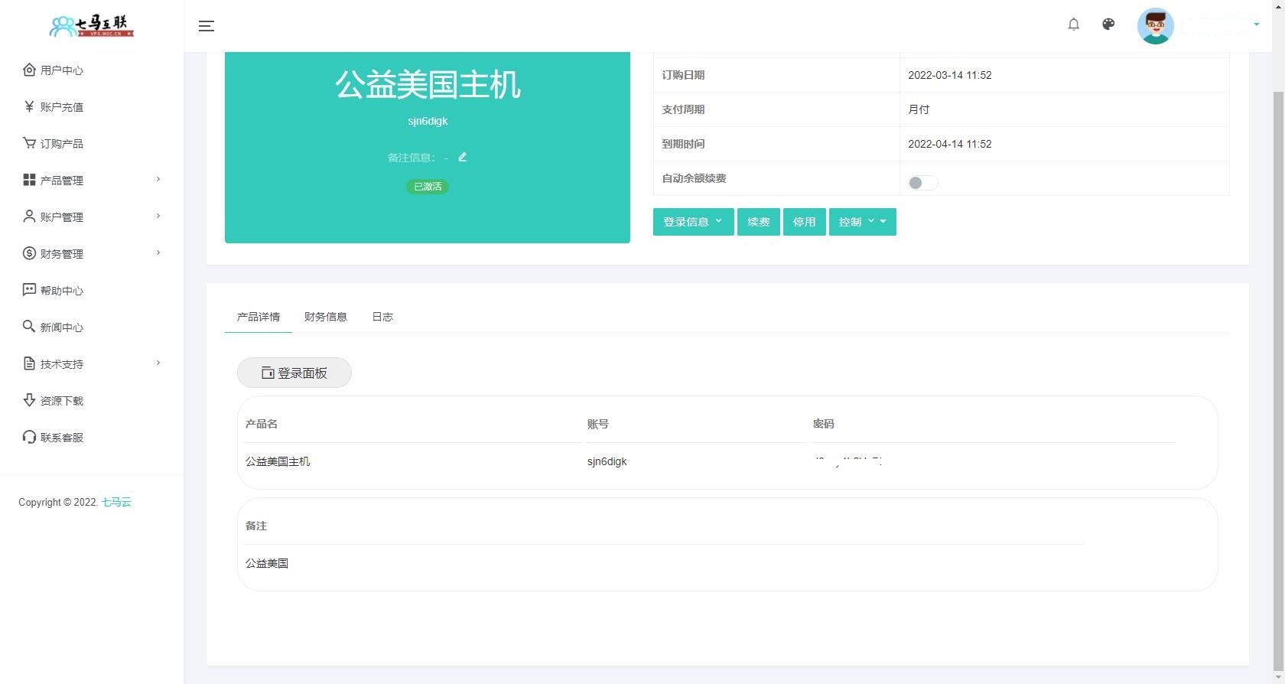This screenshot has width=1285, height=684.
Task: Click the 七马互联 logo
Action: click(92, 26)
